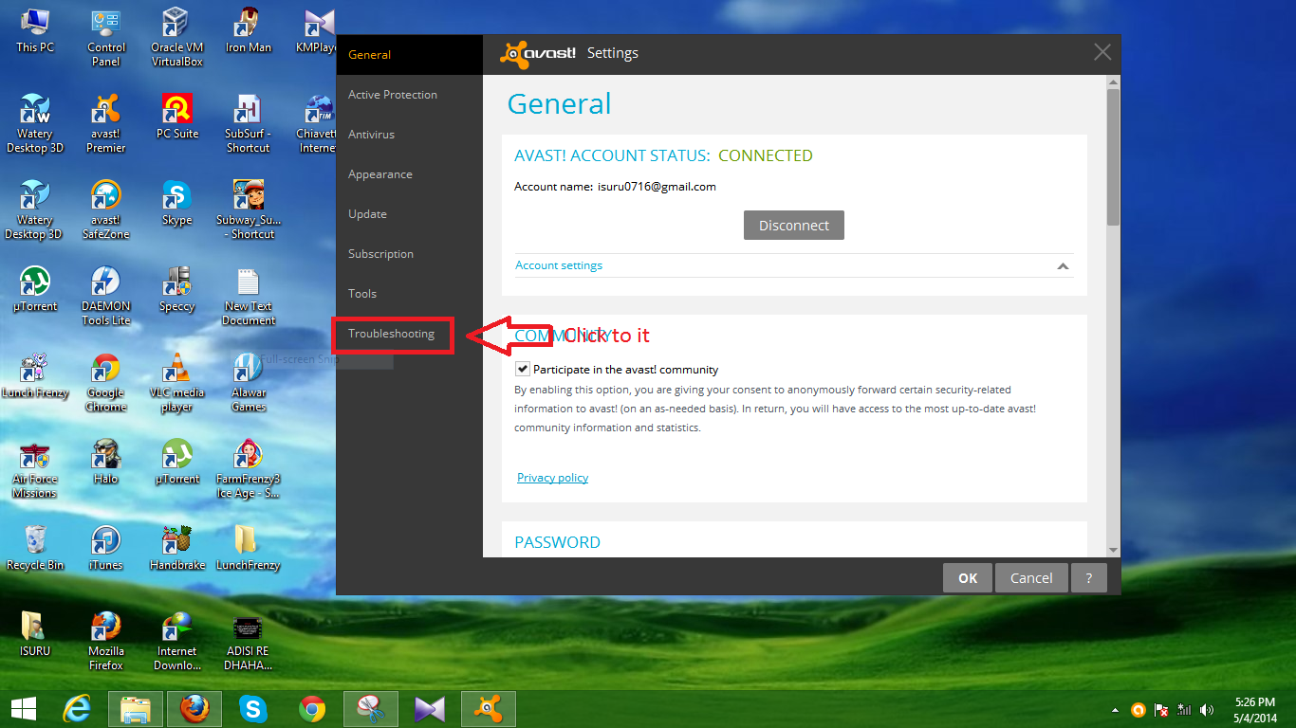
Task: Select the Iron Man desktop shortcut
Action: [x=249, y=30]
